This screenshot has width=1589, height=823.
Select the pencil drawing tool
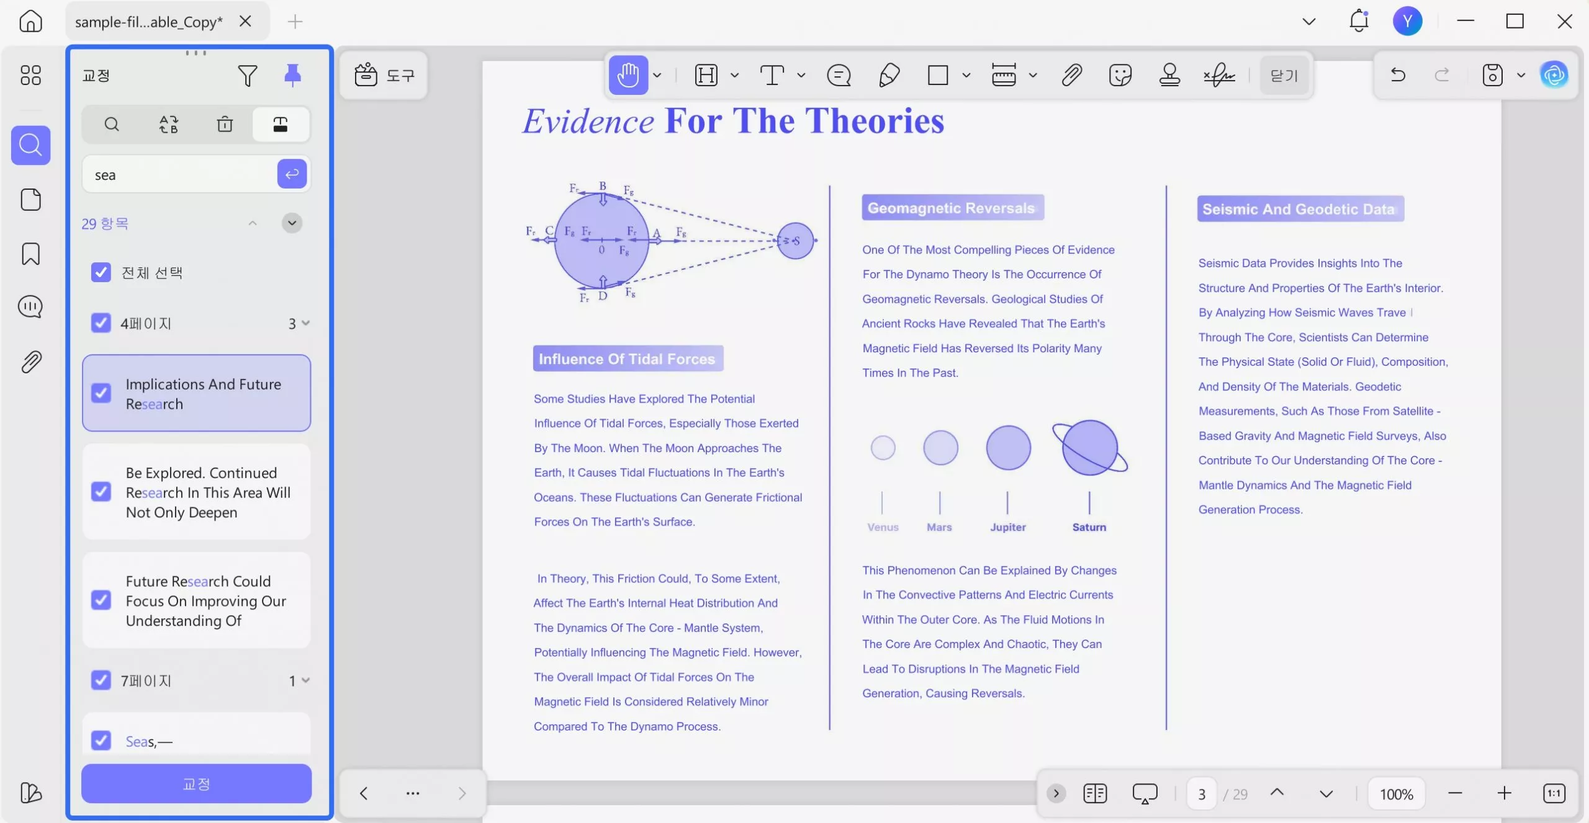tap(889, 76)
